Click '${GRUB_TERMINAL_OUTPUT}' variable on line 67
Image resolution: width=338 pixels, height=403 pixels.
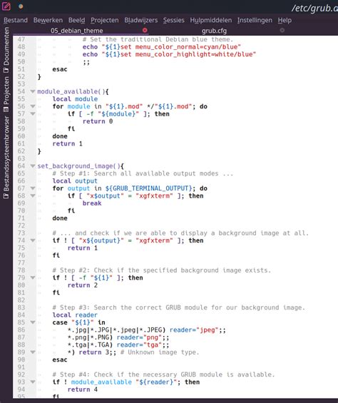click(148, 188)
